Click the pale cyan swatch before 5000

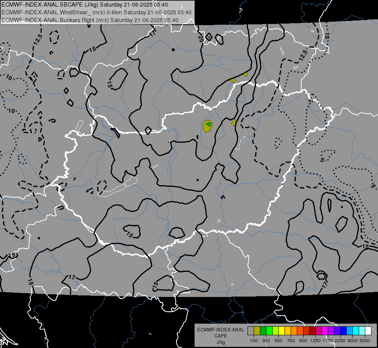(x=362, y=331)
